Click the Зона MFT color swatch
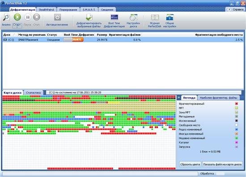The height and width of the screenshot is (177, 246). click(x=237, y=112)
